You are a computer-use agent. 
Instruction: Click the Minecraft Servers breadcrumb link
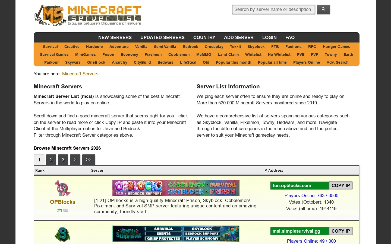(x=80, y=74)
